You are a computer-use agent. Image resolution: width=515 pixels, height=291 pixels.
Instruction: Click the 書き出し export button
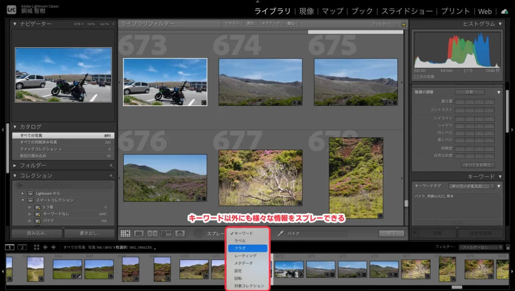point(90,234)
